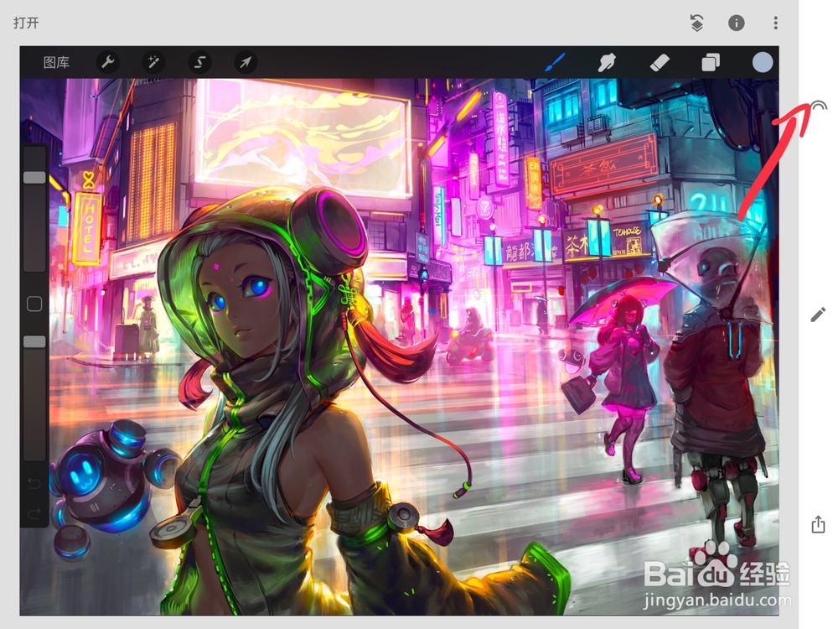Select the Selection S-shaped tool
Screen dimensions: 838x629
200,63
